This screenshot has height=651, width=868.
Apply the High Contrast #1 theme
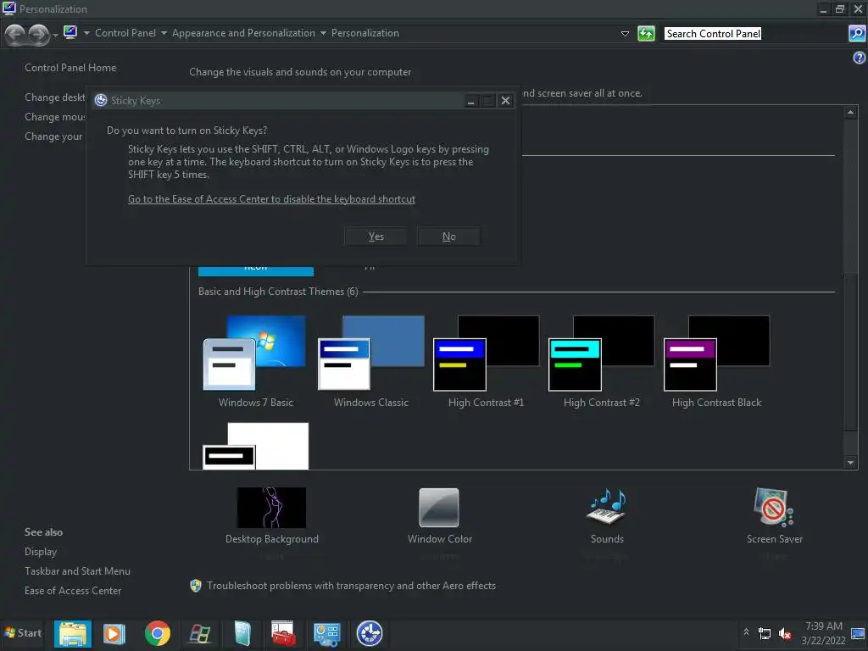(x=486, y=362)
